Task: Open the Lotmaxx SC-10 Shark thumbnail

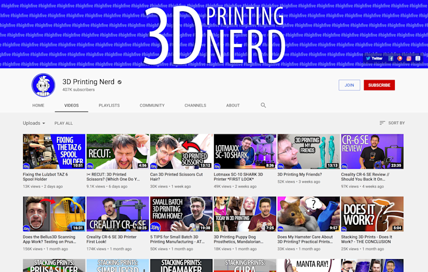Action: click(245, 152)
